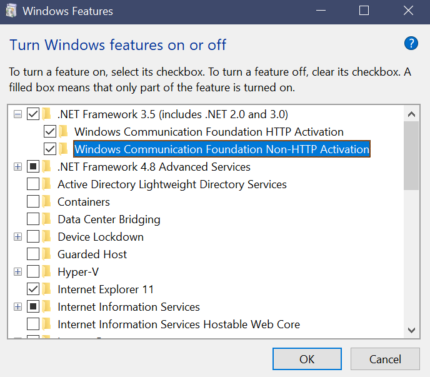Select the Internet Information Services label

129,307
